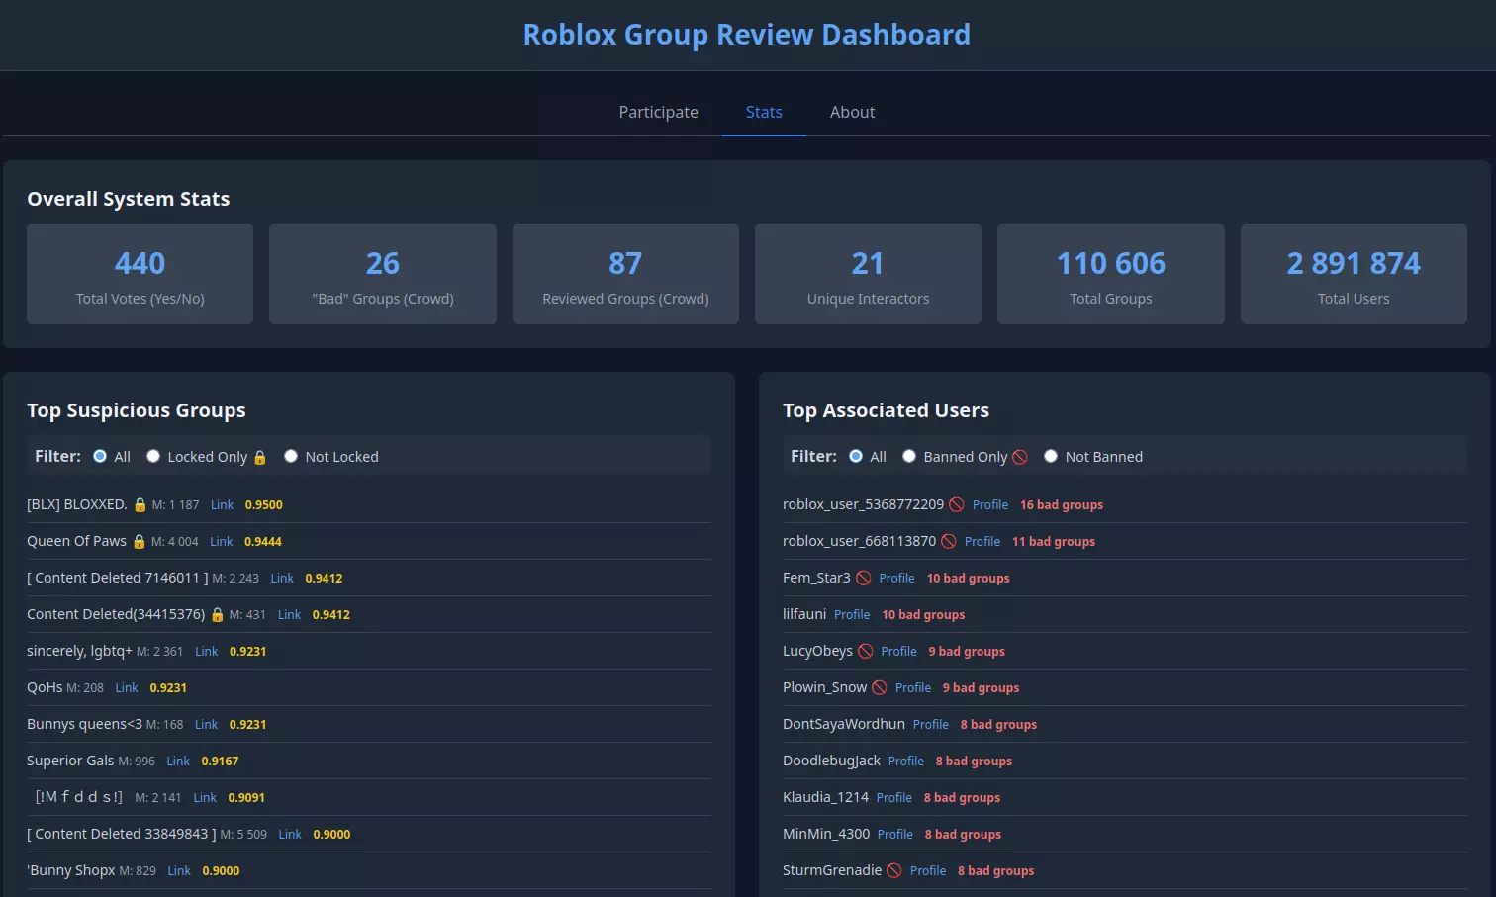Open the Link for 'Bunny Shopx

pos(179,871)
